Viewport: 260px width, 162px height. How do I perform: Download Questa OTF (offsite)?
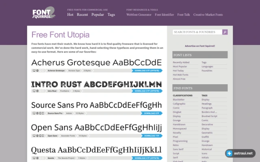pos(147,158)
